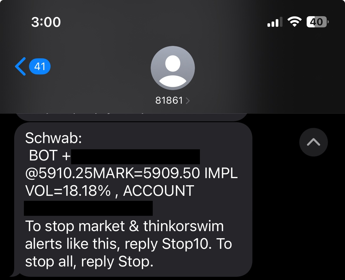Viewport: 345px width, 280px height.
Task: Tap the partially hidden previous message bubble
Action: pyautogui.click(x=132, y=117)
